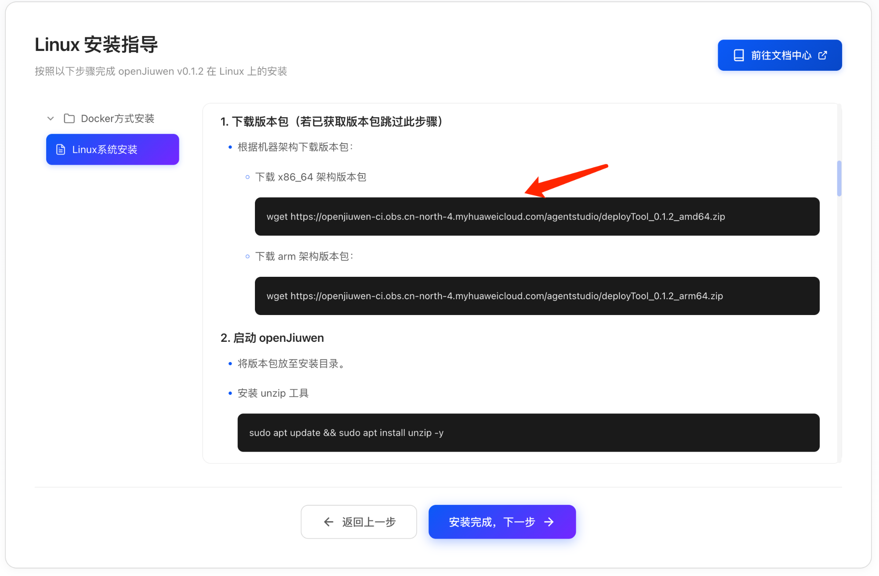Click the book icon in documentation button
This screenshot has height=576, width=879.
(x=739, y=55)
